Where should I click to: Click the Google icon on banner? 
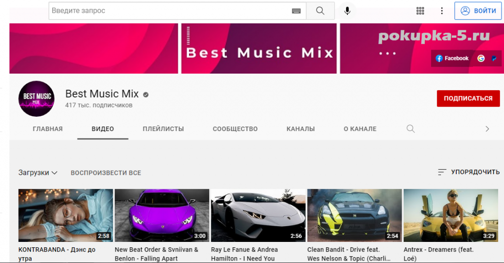click(x=481, y=58)
